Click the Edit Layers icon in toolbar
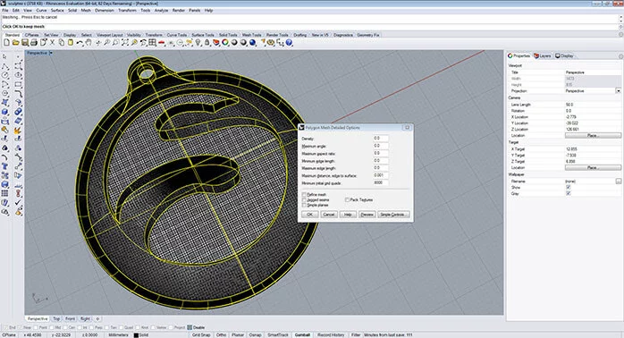The width and height of the screenshot is (624, 338). [x=215, y=43]
